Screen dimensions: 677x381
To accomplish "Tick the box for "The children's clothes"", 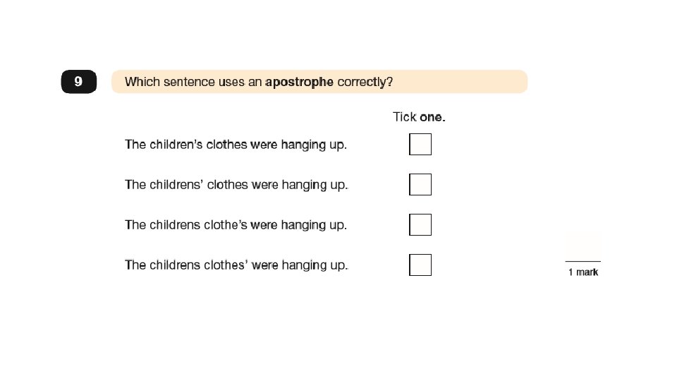I will point(420,145).
